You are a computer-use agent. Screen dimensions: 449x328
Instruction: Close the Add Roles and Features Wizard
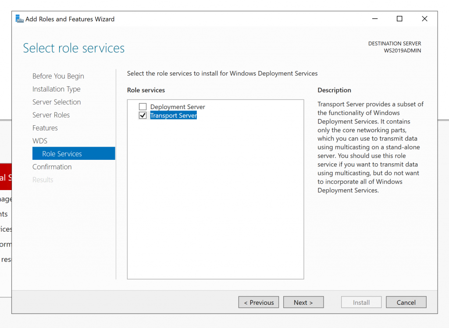(x=424, y=19)
